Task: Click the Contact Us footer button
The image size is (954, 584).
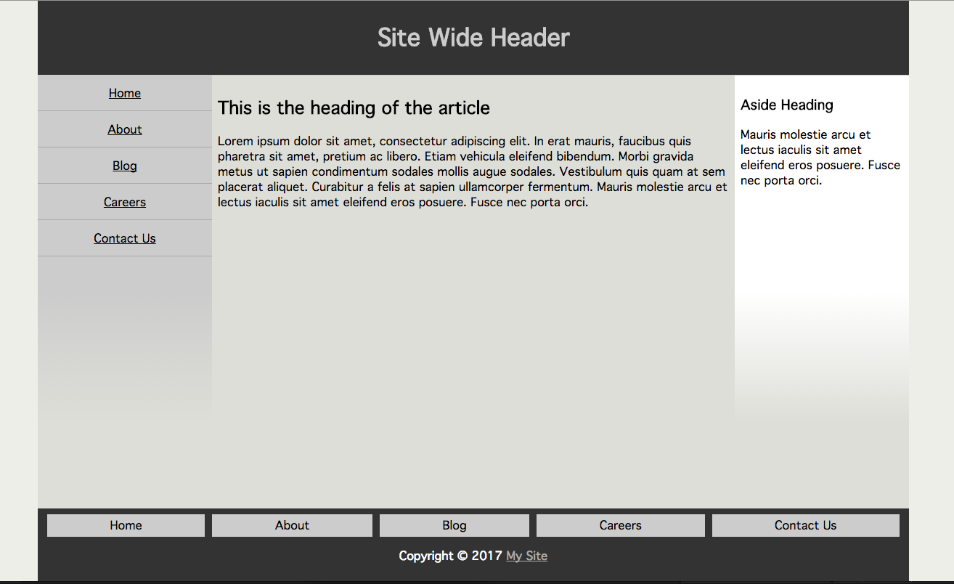Action: 805,524
